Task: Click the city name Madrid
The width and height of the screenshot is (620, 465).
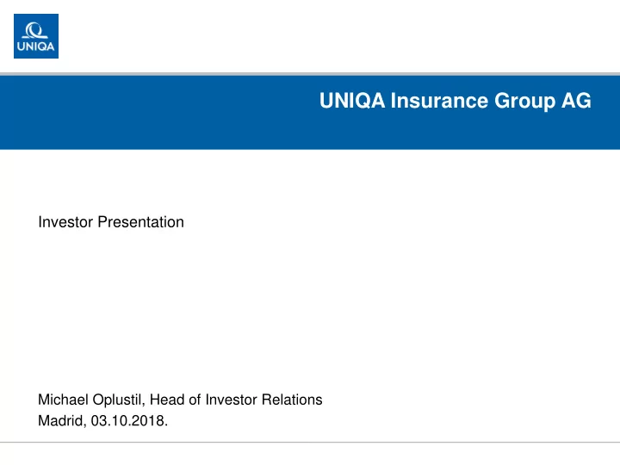Action: 60,420
